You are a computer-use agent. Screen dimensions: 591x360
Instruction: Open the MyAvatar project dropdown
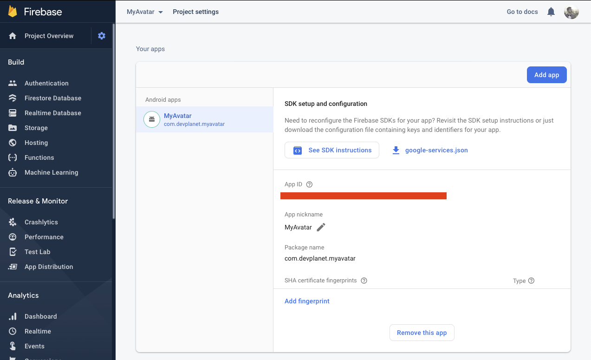coord(145,12)
